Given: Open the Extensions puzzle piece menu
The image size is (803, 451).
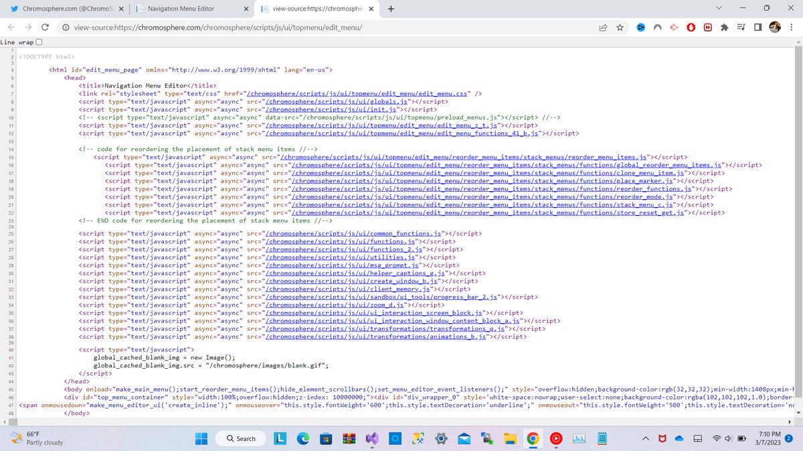Looking at the screenshot, I should coord(725,27).
